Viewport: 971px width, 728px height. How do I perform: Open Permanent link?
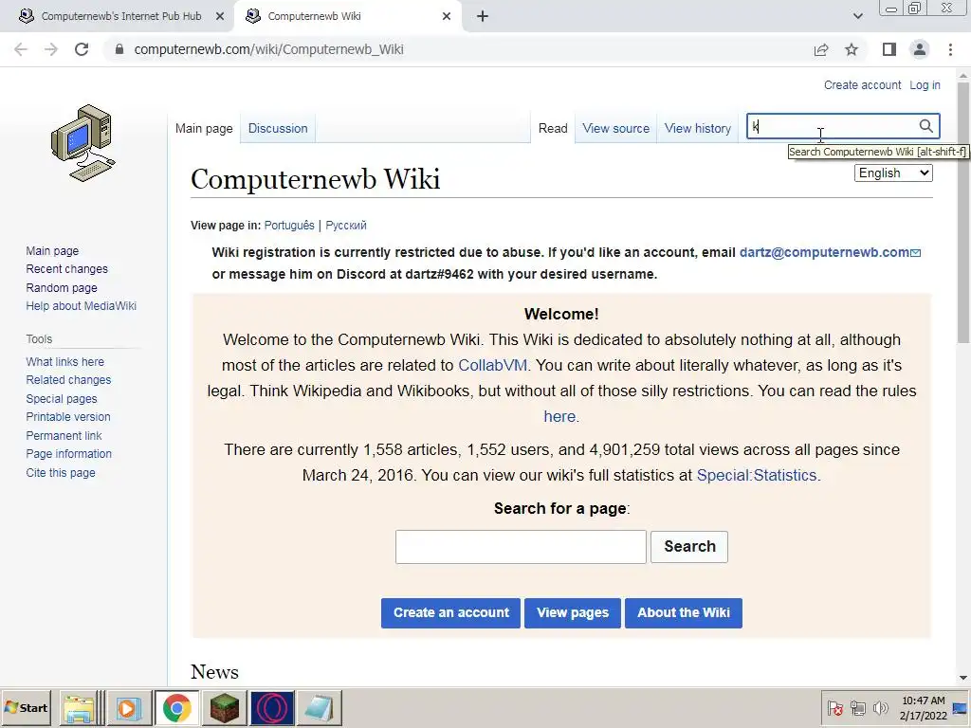click(64, 435)
